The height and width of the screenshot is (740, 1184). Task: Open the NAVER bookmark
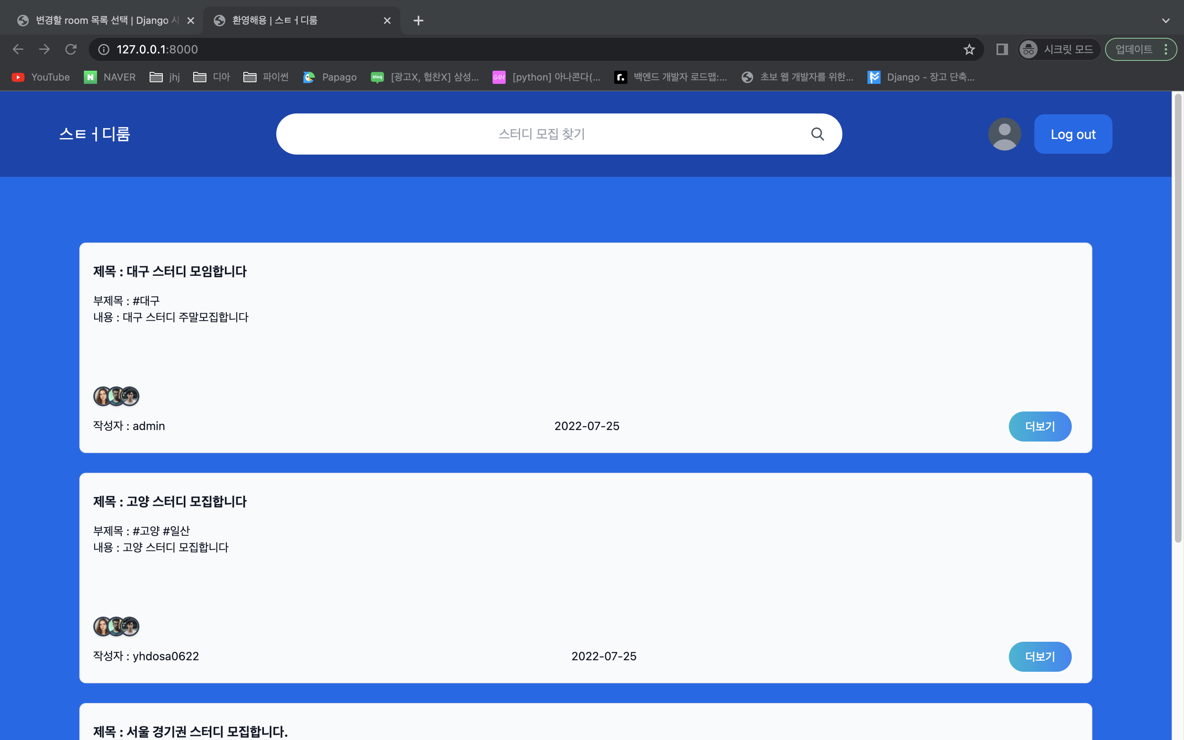pos(110,77)
